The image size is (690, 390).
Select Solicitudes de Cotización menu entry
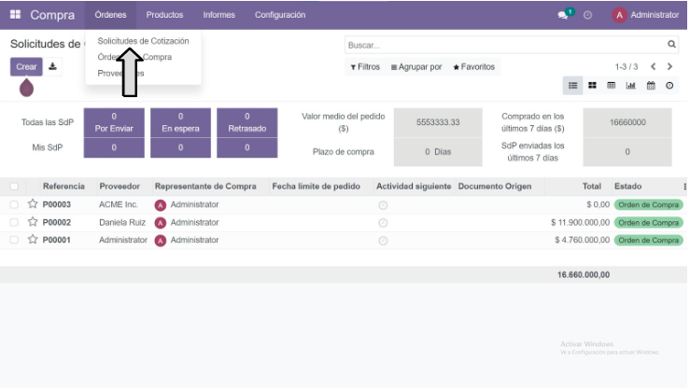[x=143, y=41]
